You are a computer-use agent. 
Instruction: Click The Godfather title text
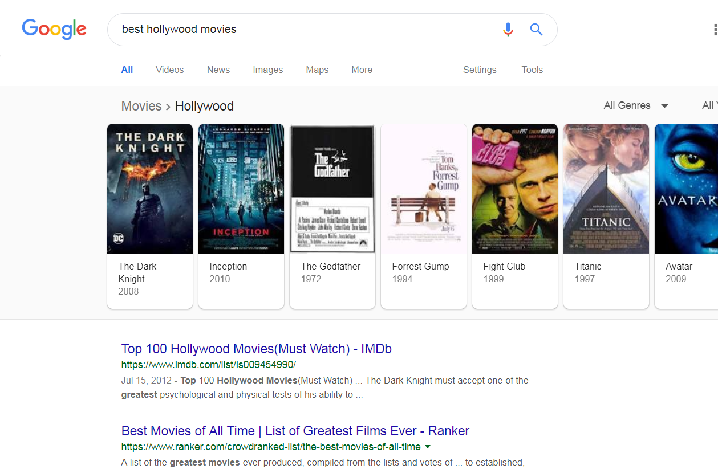pos(331,266)
